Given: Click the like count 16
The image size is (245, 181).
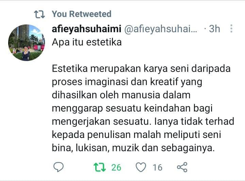Looking at the screenshot, I should [158, 167].
